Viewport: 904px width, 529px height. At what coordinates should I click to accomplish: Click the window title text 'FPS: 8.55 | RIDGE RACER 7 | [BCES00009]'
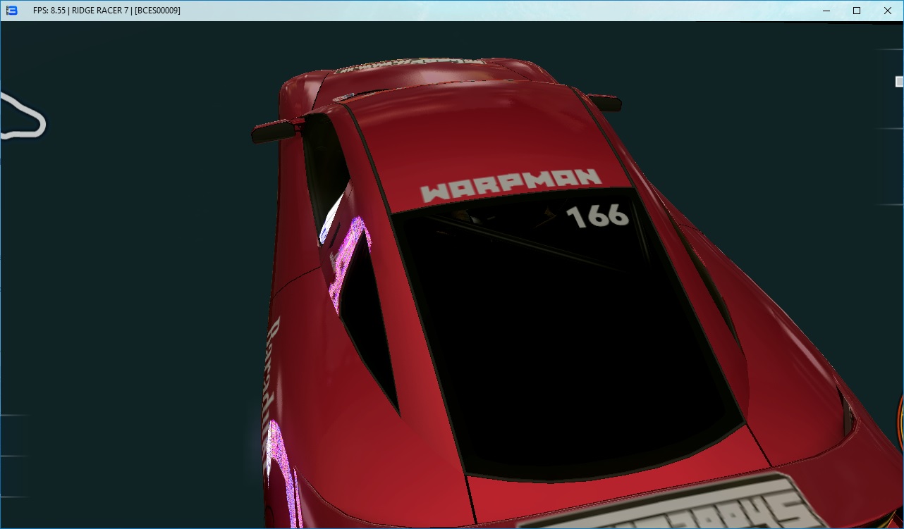(x=106, y=11)
